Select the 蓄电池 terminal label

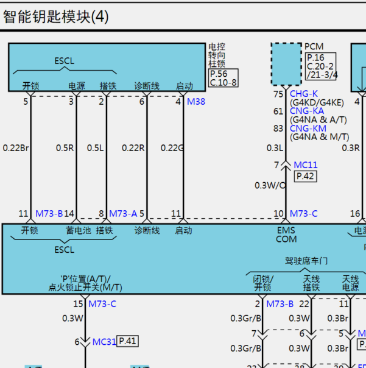79,230
